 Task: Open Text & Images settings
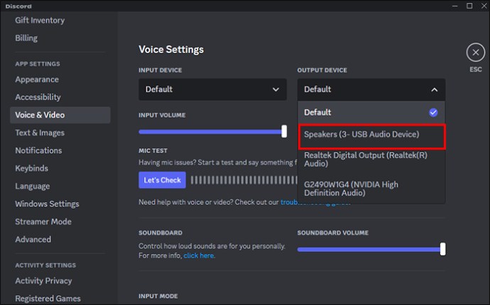(x=40, y=133)
